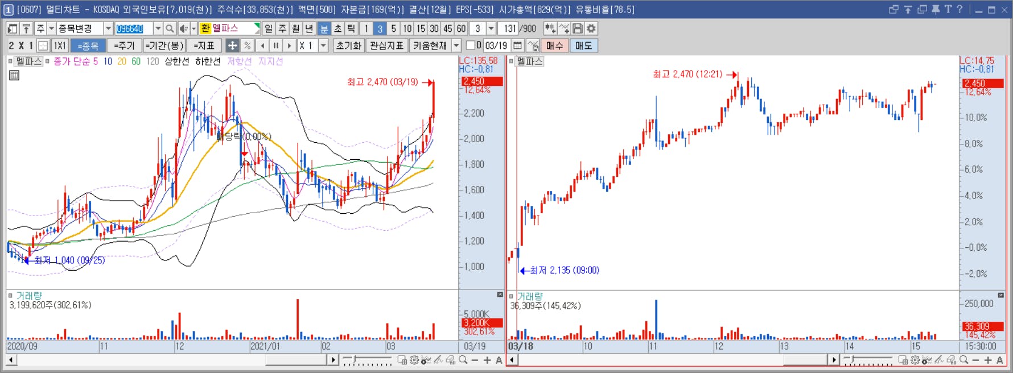Click the 03/19 date input field
This screenshot has height=373, width=1013.
pos(496,45)
